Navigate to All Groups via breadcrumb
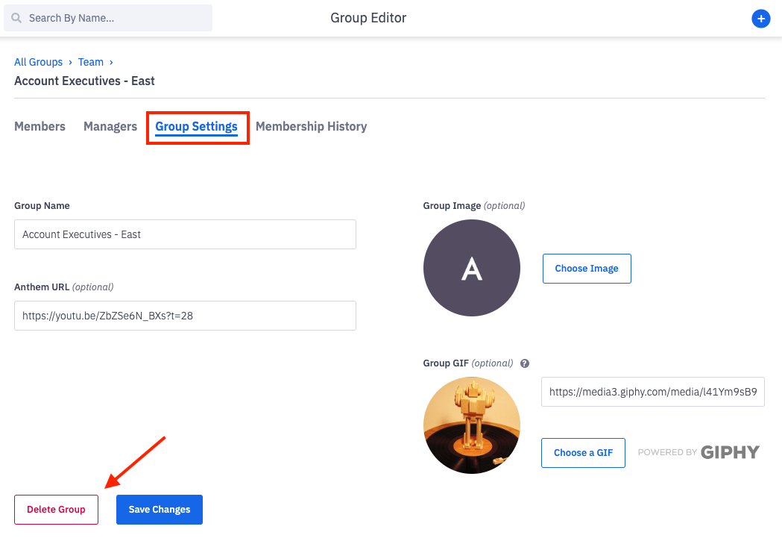The height and width of the screenshot is (544, 782). pos(38,62)
